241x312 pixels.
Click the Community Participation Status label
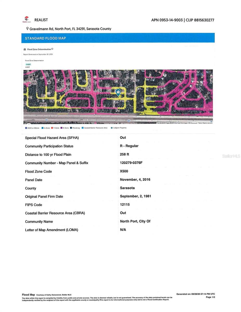49,146
